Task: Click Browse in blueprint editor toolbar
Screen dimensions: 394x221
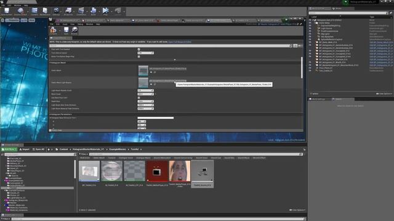Action: point(74,31)
